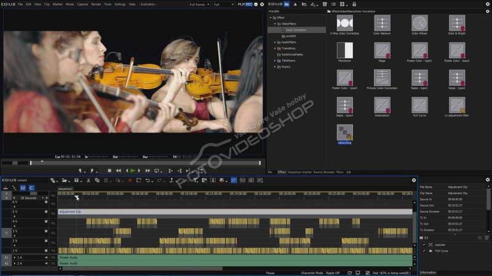Expand the TitleMixers folder
This screenshot has width=492, height=276.
tap(275, 61)
